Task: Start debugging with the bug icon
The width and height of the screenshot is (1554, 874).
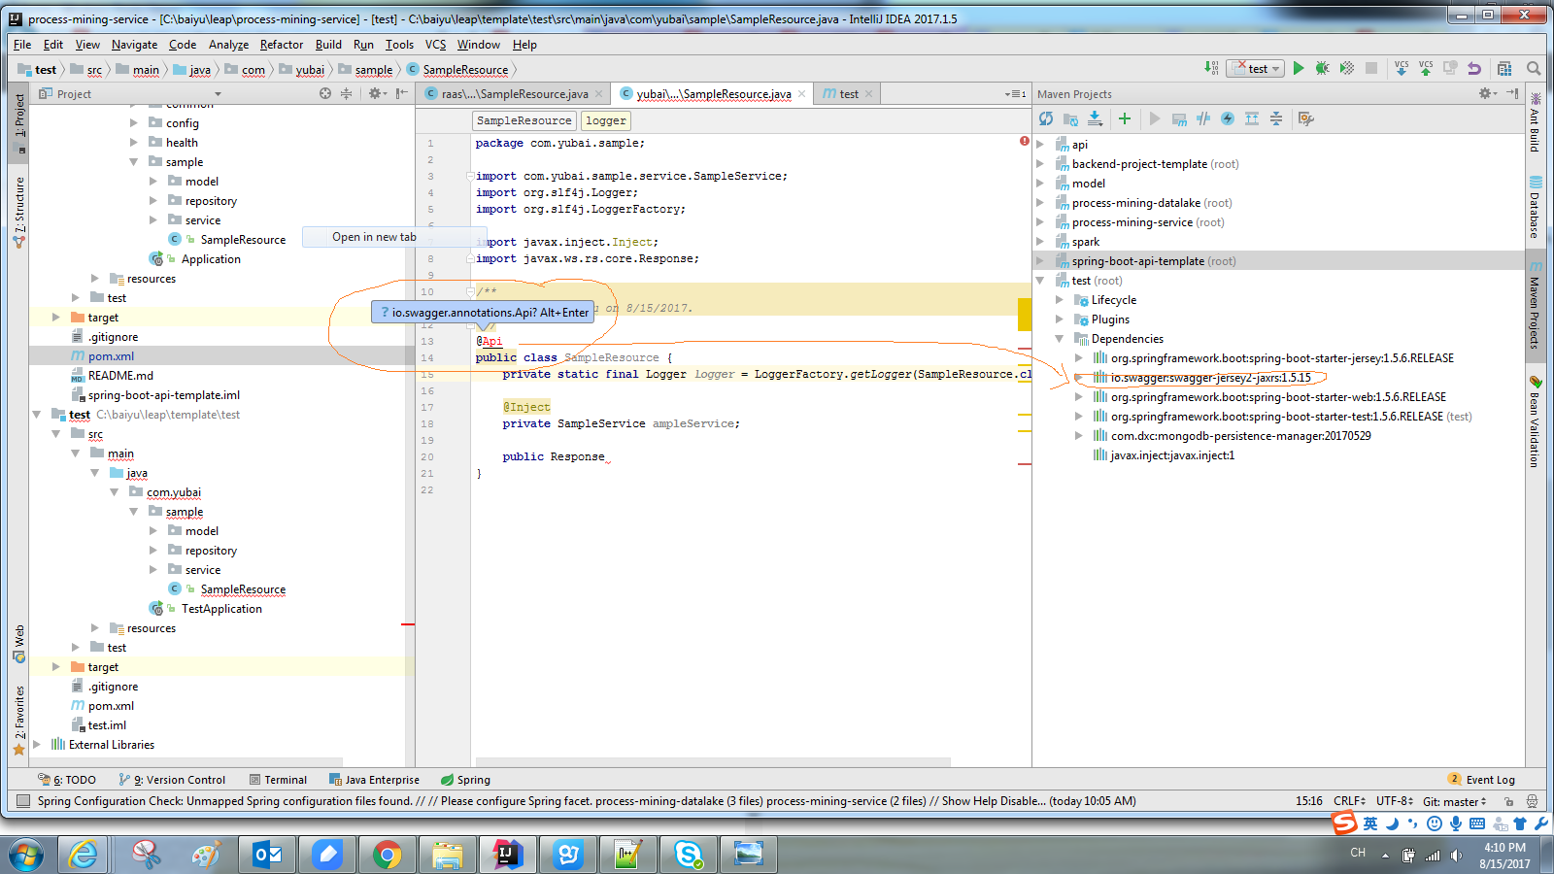Action: click(1322, 68)
